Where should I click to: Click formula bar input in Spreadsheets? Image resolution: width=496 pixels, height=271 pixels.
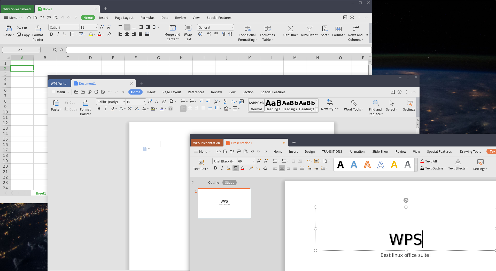(x=219, y=50)
